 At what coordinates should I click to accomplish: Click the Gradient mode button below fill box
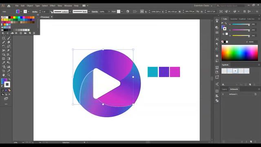click(x=6, y=90)
